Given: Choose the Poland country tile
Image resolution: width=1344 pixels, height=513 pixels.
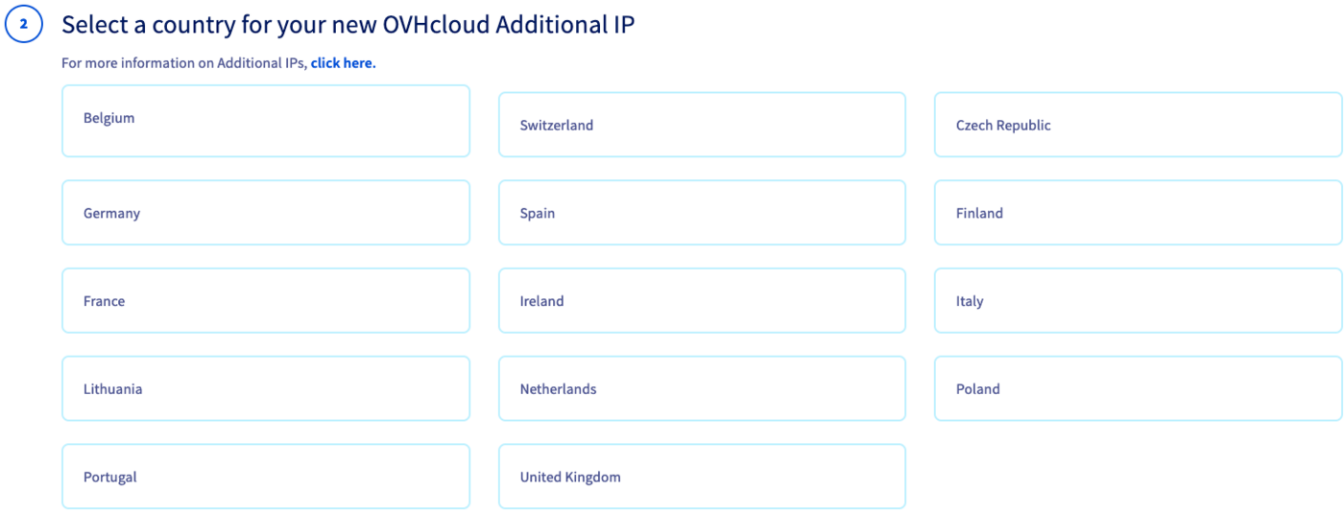Looking at the screenshot, I should click(x=1138, y=388).
